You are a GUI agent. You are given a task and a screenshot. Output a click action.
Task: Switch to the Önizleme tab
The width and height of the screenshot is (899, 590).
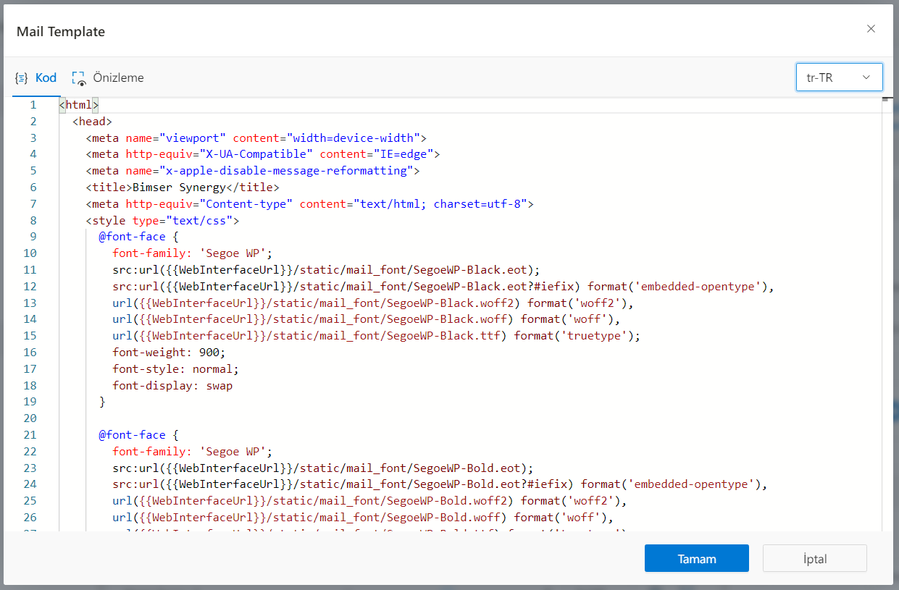pyautogui.click(x=118, y=78)
